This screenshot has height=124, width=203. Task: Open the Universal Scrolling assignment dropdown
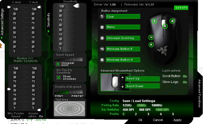point(123,38)
